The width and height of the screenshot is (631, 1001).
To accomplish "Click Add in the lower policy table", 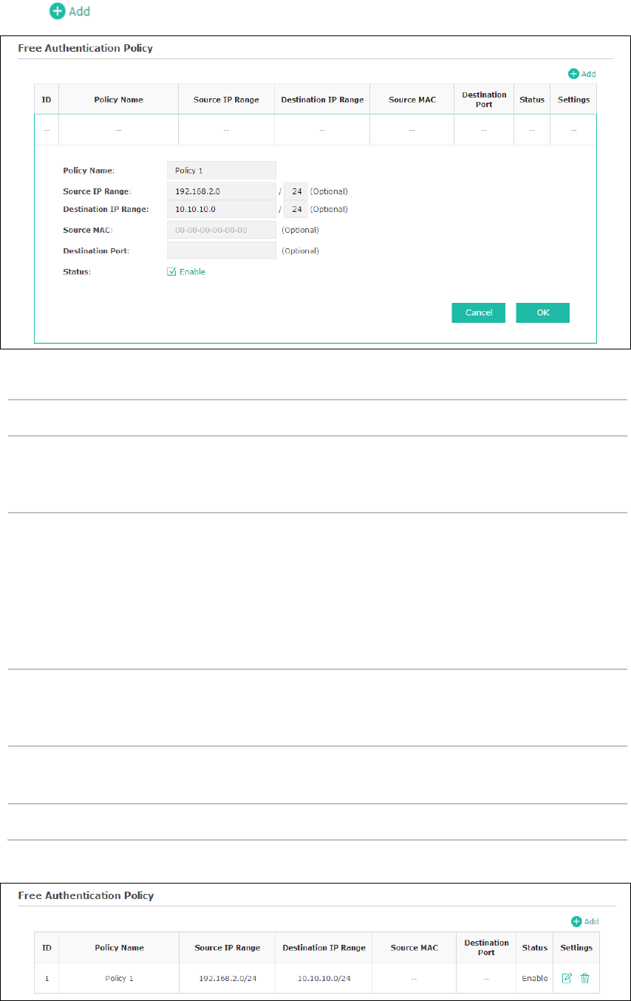I will tap(584, 921).
